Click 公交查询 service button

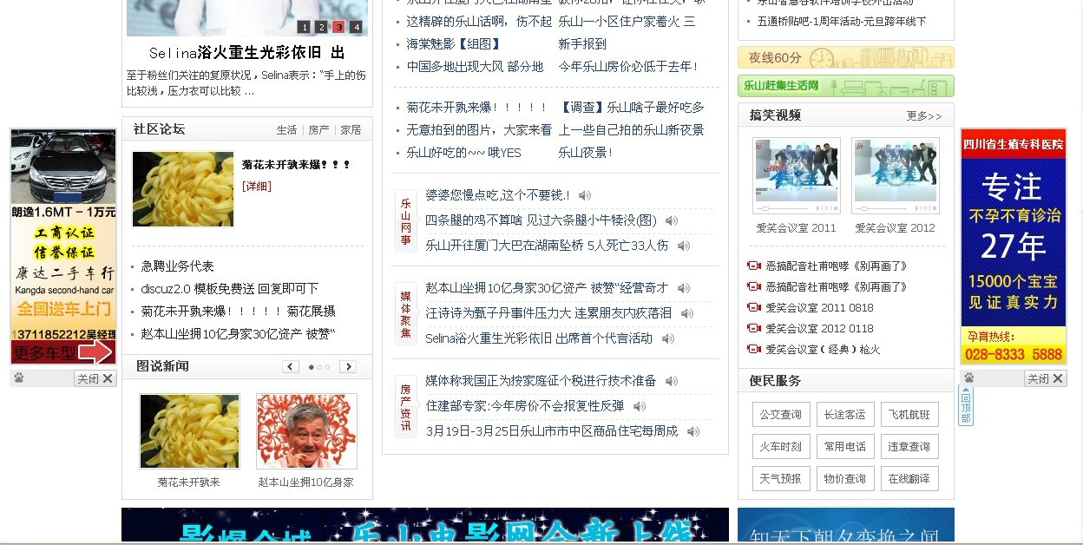coord(781,415)
